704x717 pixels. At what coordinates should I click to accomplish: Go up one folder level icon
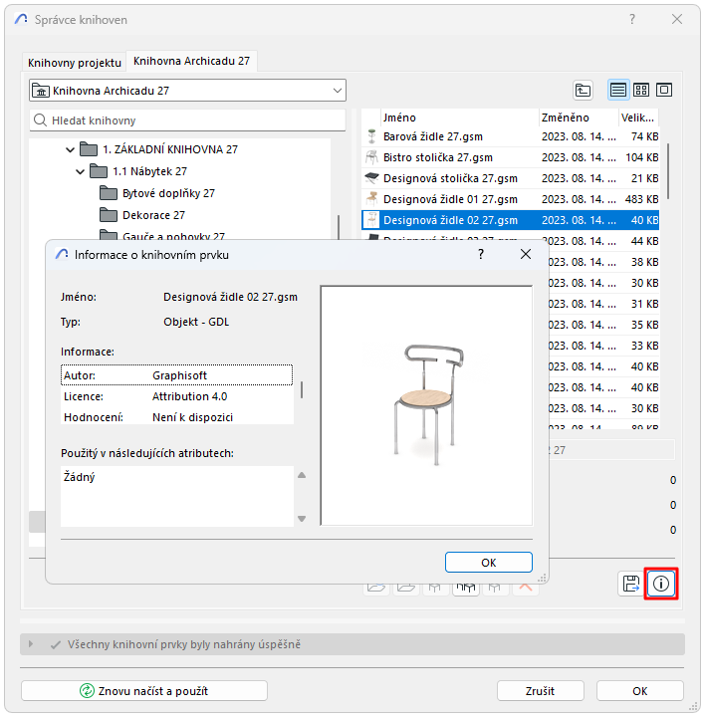click(x=583, y=90)
